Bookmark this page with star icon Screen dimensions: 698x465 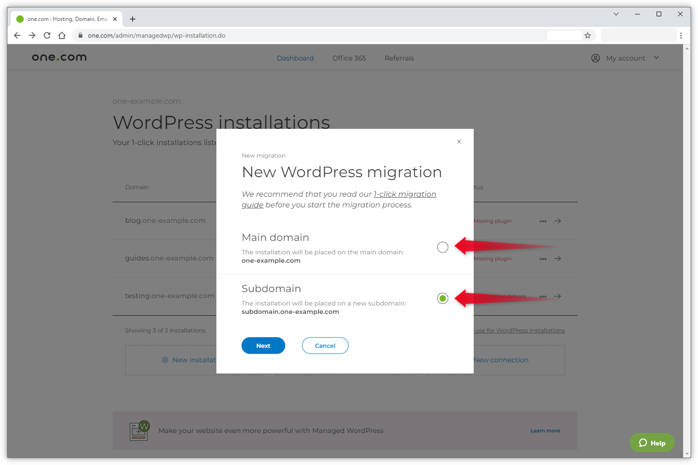(x=588, y=35)
